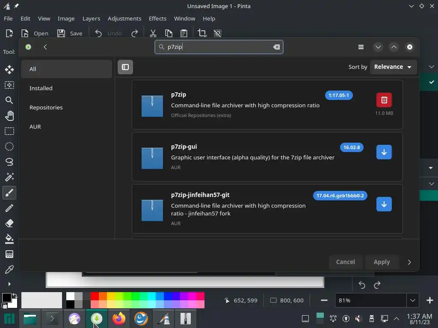Click the zoom in plus button
The image size is (438, 328).
[x=429, y=300]
